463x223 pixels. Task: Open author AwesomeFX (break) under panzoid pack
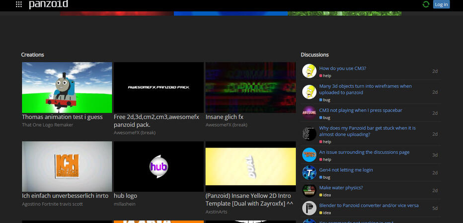135,133
